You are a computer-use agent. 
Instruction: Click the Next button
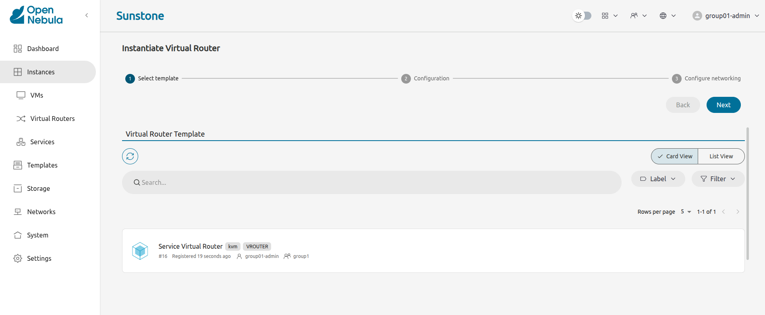(x=723, y=104)
